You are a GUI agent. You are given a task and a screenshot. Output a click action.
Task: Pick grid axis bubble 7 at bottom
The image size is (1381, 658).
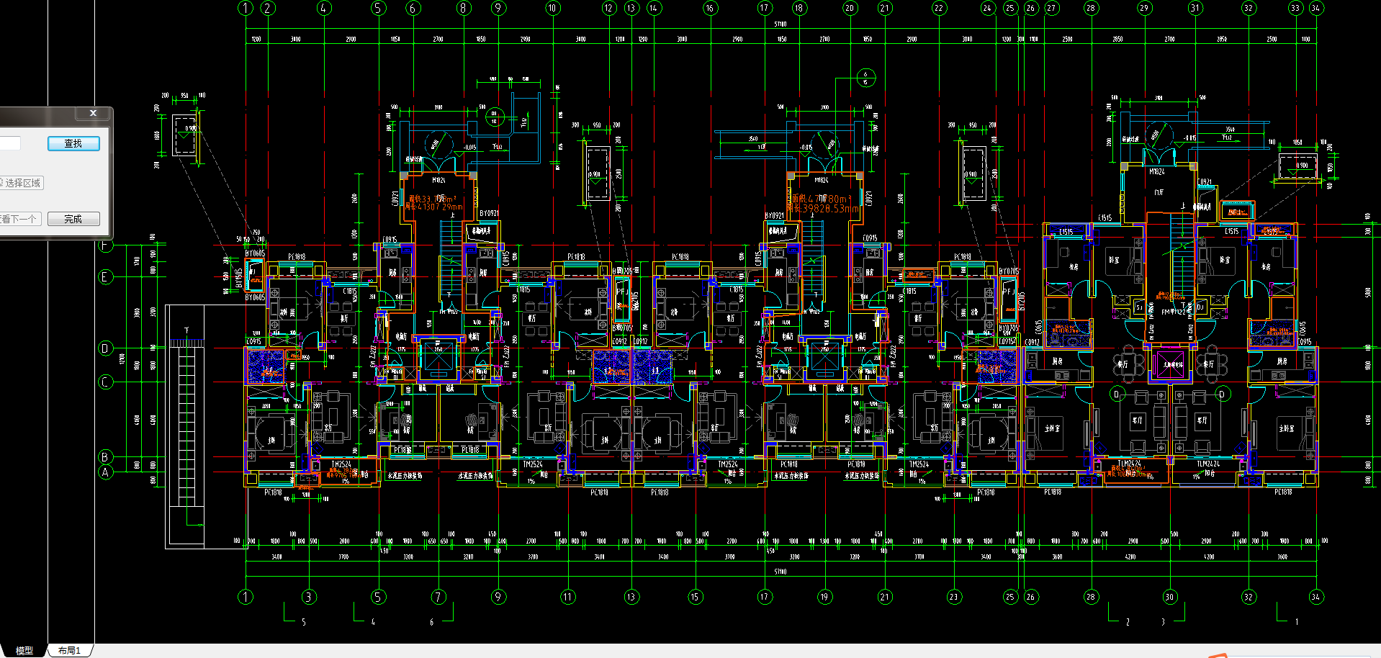click(438, 597)
